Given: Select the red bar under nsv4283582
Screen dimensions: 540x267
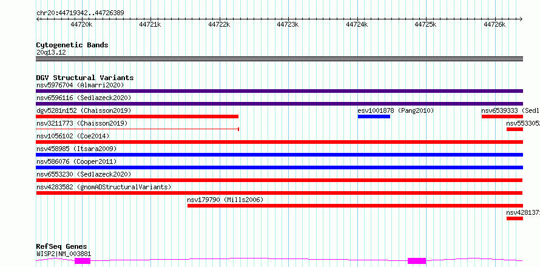Looking at the screenshot, I should (279, 193).
